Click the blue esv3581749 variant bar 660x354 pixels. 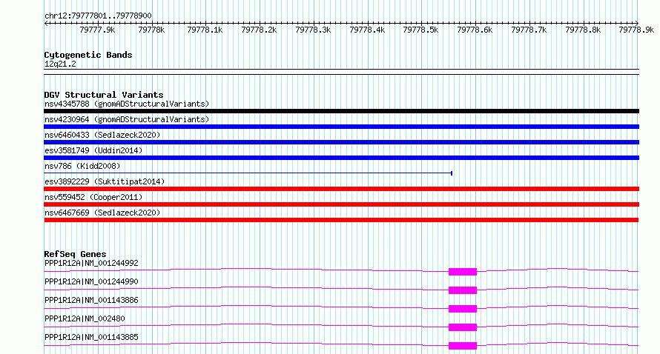[341, 158]
